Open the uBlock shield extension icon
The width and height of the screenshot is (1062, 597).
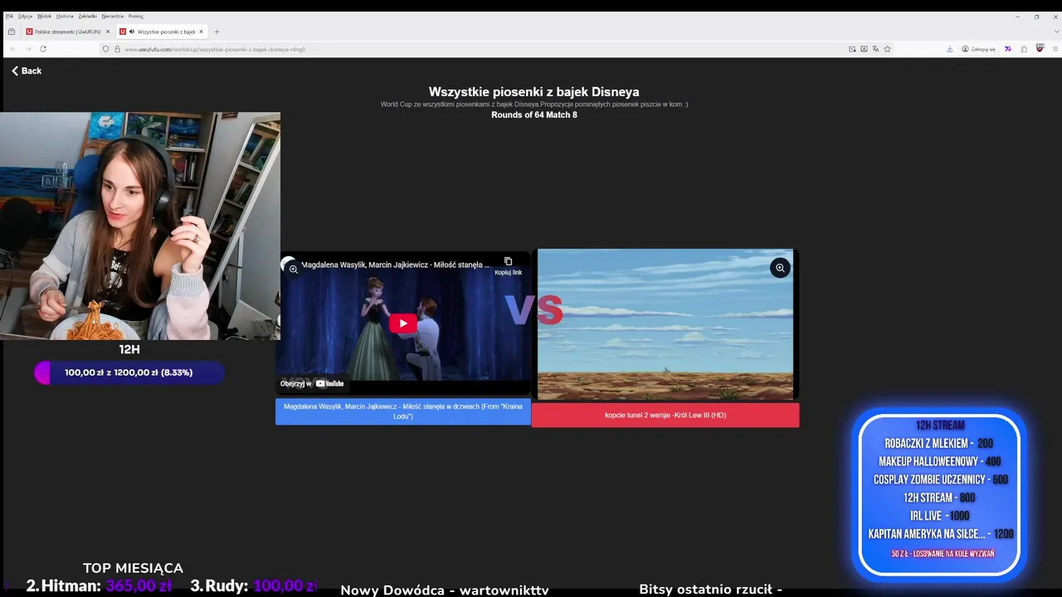coord(1040,49)
